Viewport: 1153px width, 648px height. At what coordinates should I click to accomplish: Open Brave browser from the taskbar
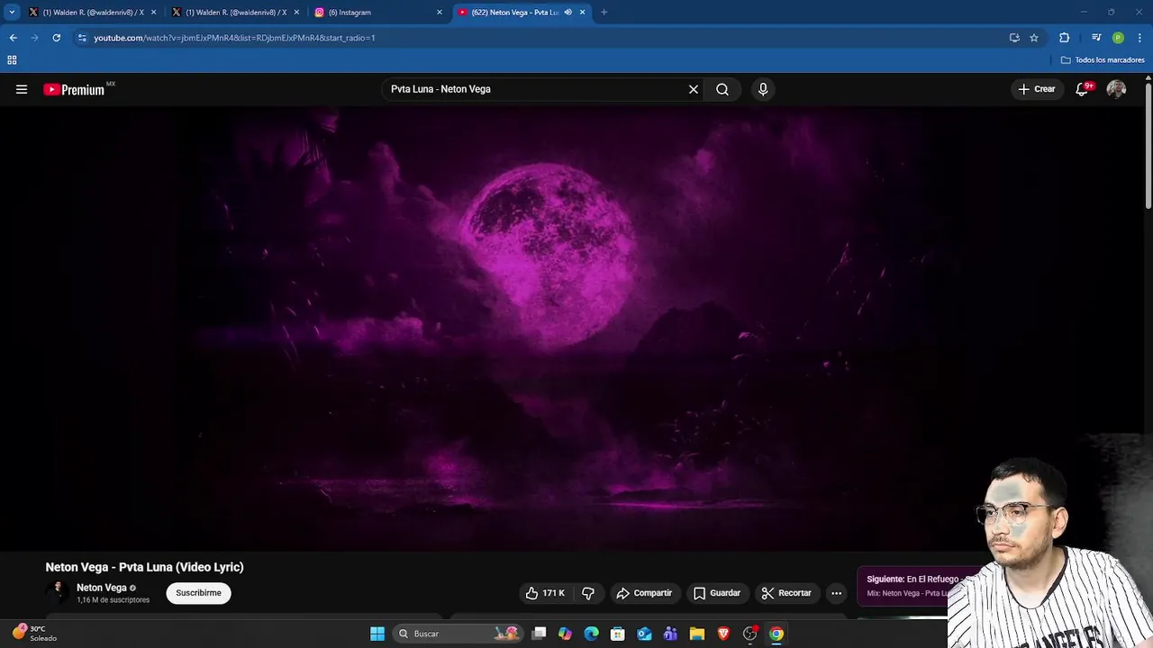coord(723,634)
